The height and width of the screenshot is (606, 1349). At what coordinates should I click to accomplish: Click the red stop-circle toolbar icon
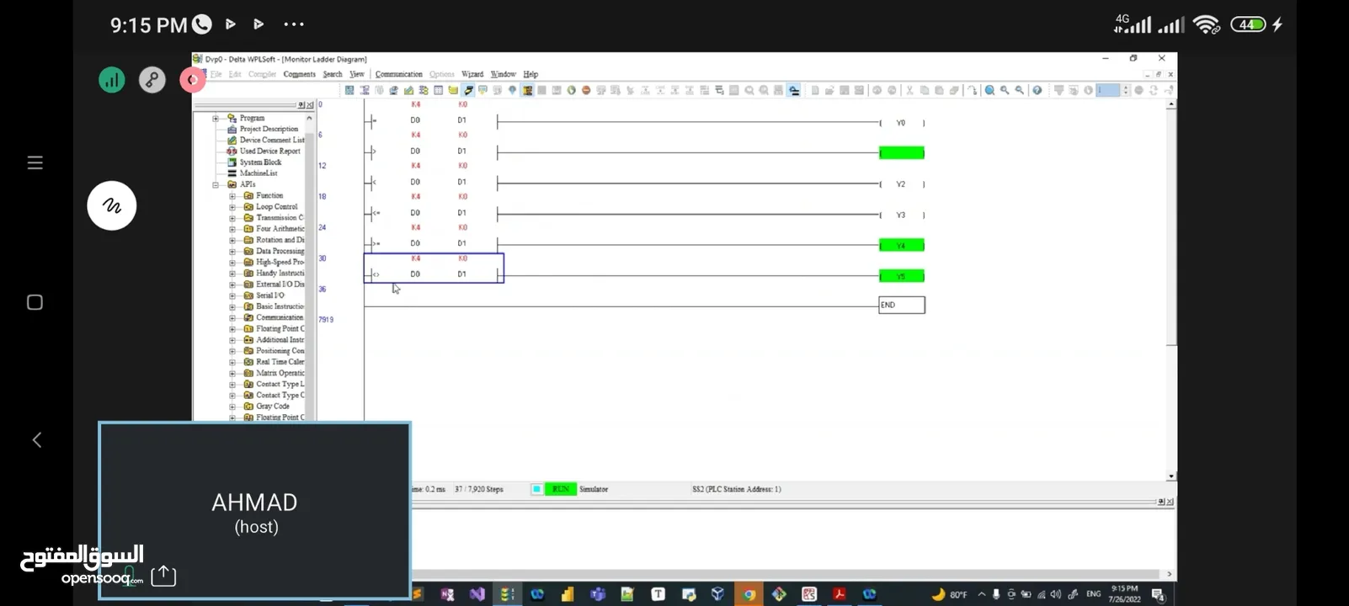(587, 90)
